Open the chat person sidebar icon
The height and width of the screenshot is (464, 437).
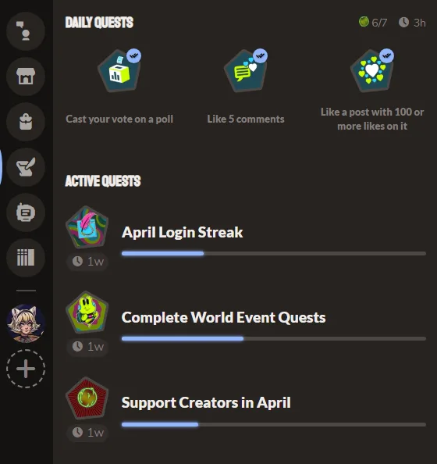click(x=26, y=31)
